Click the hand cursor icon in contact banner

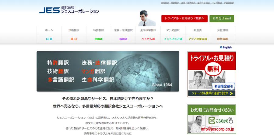tap(231, 120)
